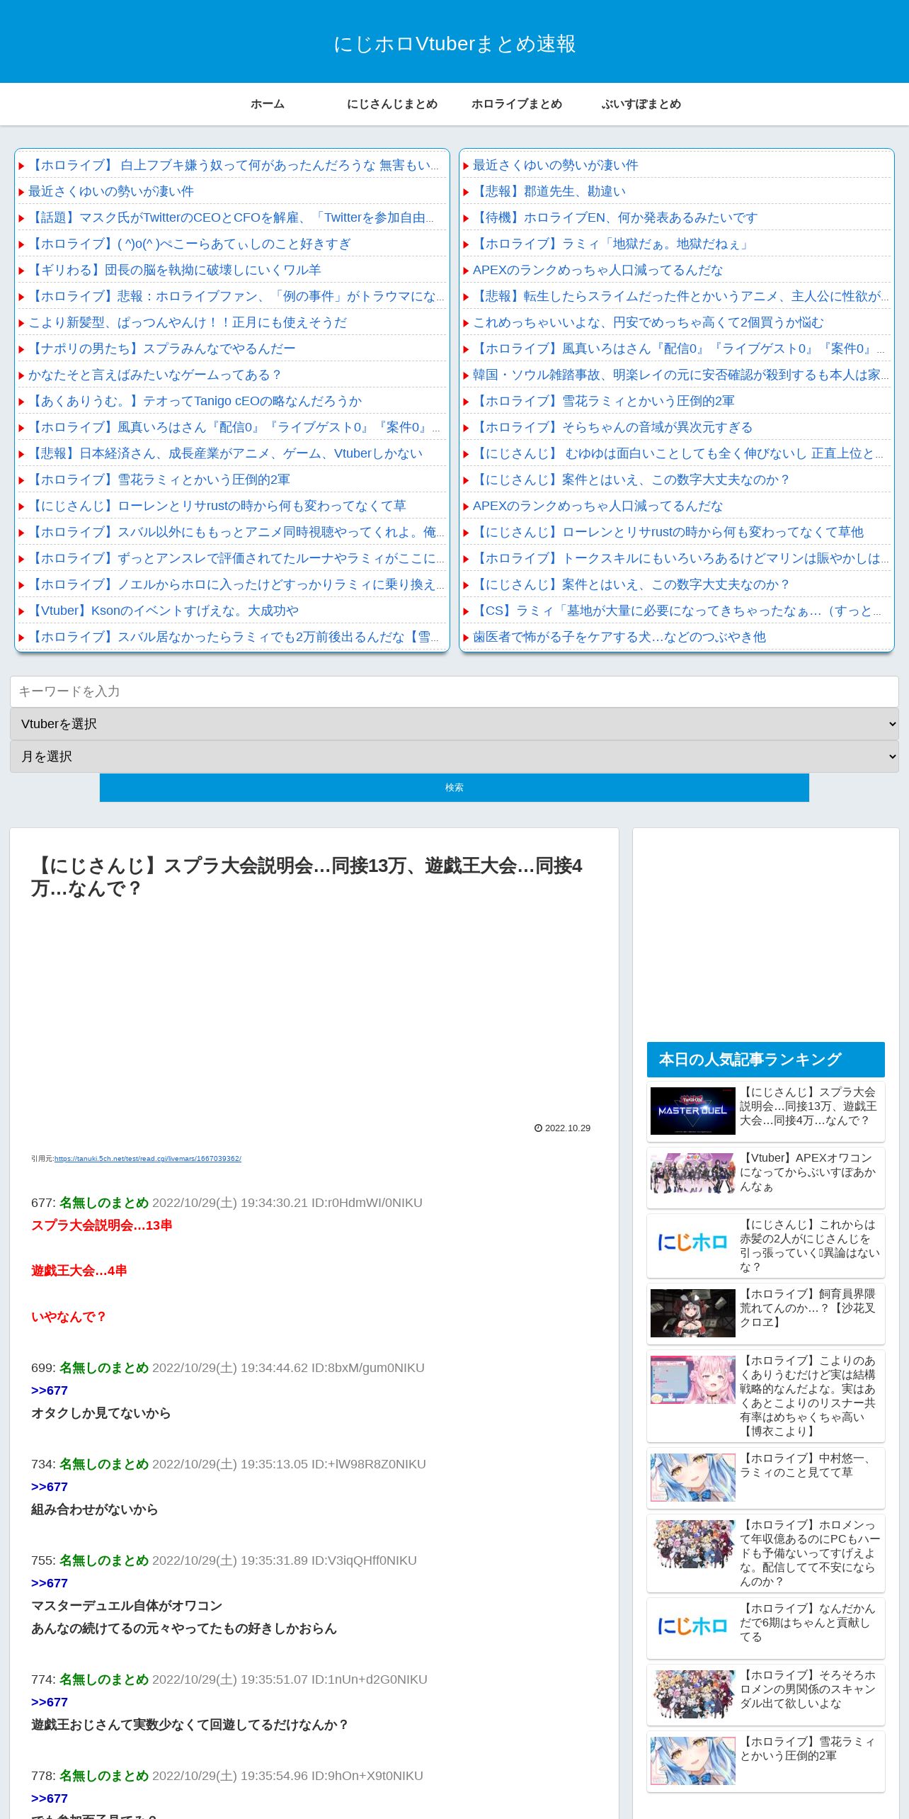Expand the 月を選択 dropdown
The height and width of the screenshot is (1819, 909).
[x=455, y=756]
